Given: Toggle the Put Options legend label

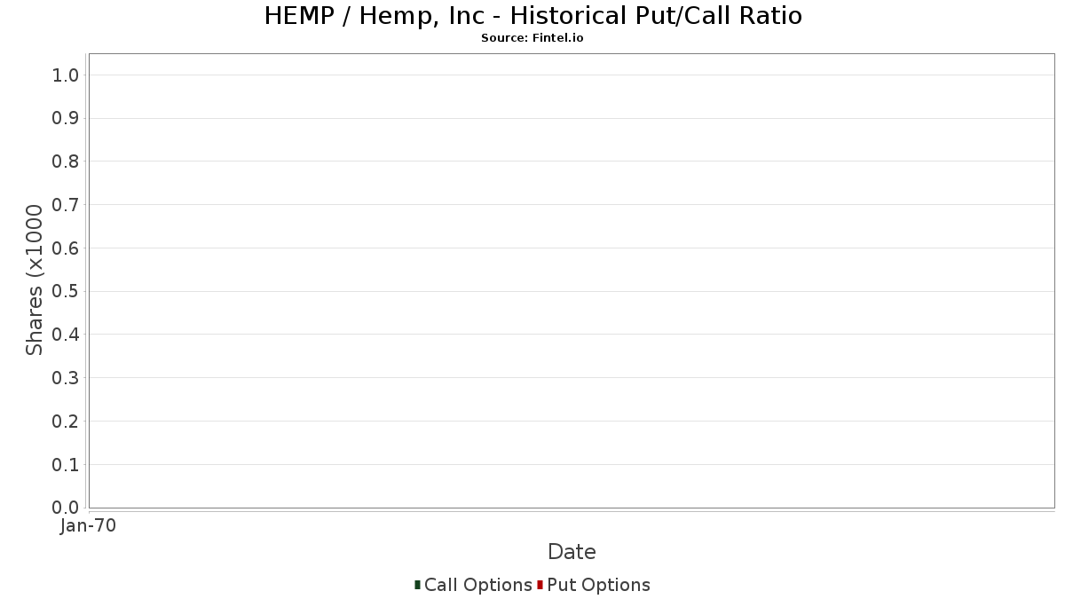Looking at the screenshot, I should click(x=598, y=585).
